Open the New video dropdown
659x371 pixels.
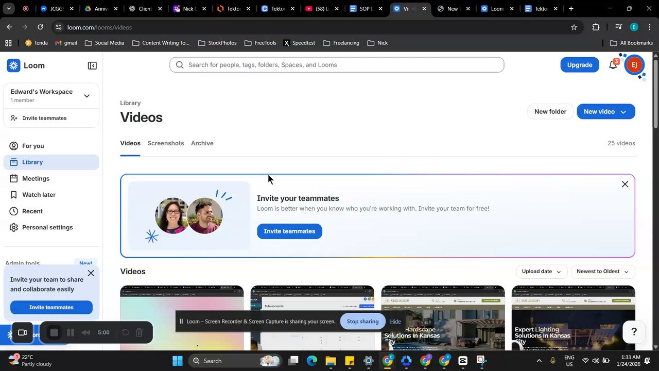[606, 112]
